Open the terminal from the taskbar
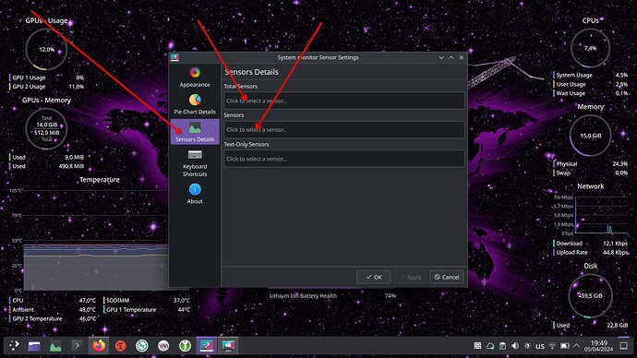 pos(77,346)
